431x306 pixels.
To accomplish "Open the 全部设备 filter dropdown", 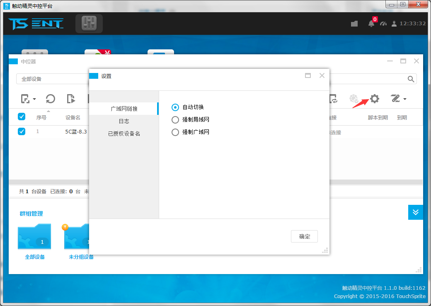I will coord(50,79).
